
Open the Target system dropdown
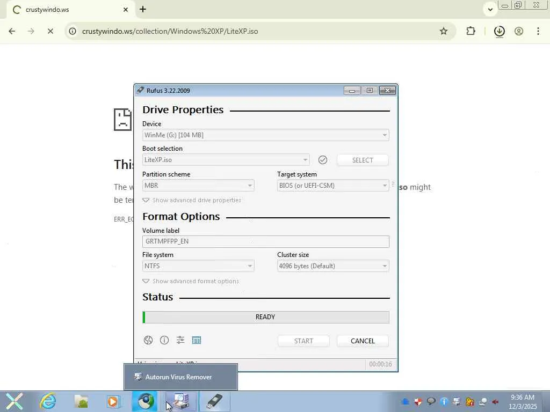333,185
